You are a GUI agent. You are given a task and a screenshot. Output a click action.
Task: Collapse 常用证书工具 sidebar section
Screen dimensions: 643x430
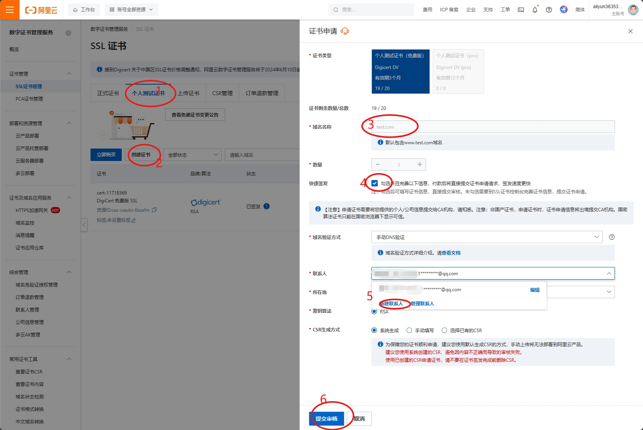[x=69, y=359]
